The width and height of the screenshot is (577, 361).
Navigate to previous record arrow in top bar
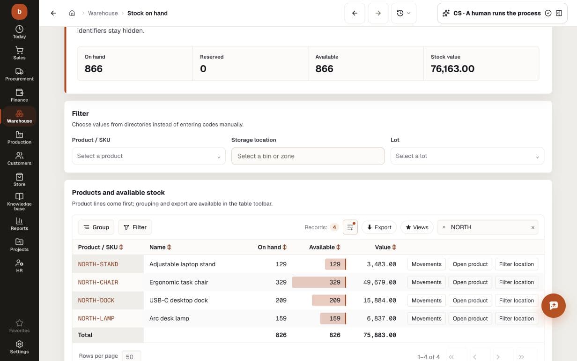[x=355, y=13]
